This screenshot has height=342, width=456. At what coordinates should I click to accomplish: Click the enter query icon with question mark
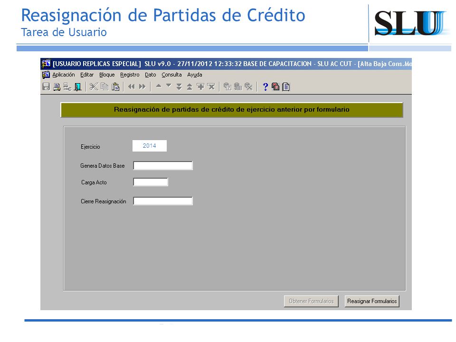(228, 86)
